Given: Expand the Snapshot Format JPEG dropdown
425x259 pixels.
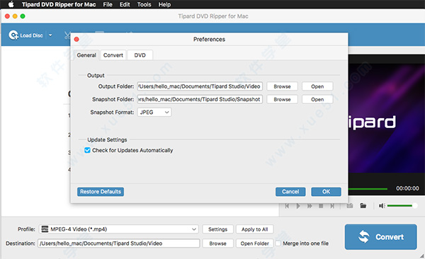Looking at the screenshot, I should pos(154,112).
